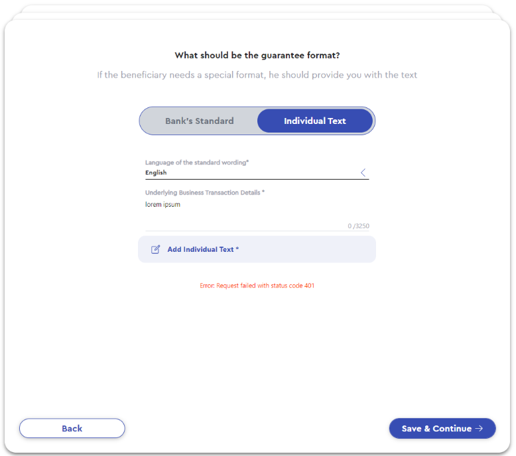Click the arrow icon on Save & Continue
516x456 pixels.
479,428
